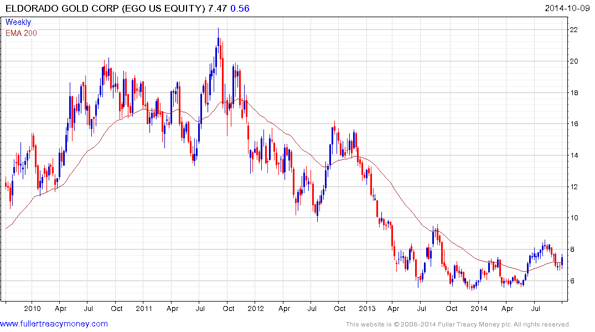
Task: Select the last price value 7.47
Action: tap(218, 8)
